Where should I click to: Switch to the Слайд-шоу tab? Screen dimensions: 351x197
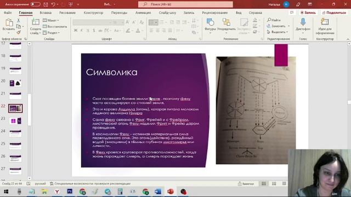pos(167,13)
